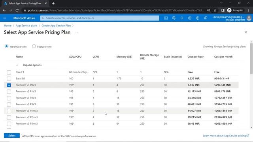Screen dimensions: 253x142
Task: Click the 60 minutes/day ACU cell
Action: 79,72
